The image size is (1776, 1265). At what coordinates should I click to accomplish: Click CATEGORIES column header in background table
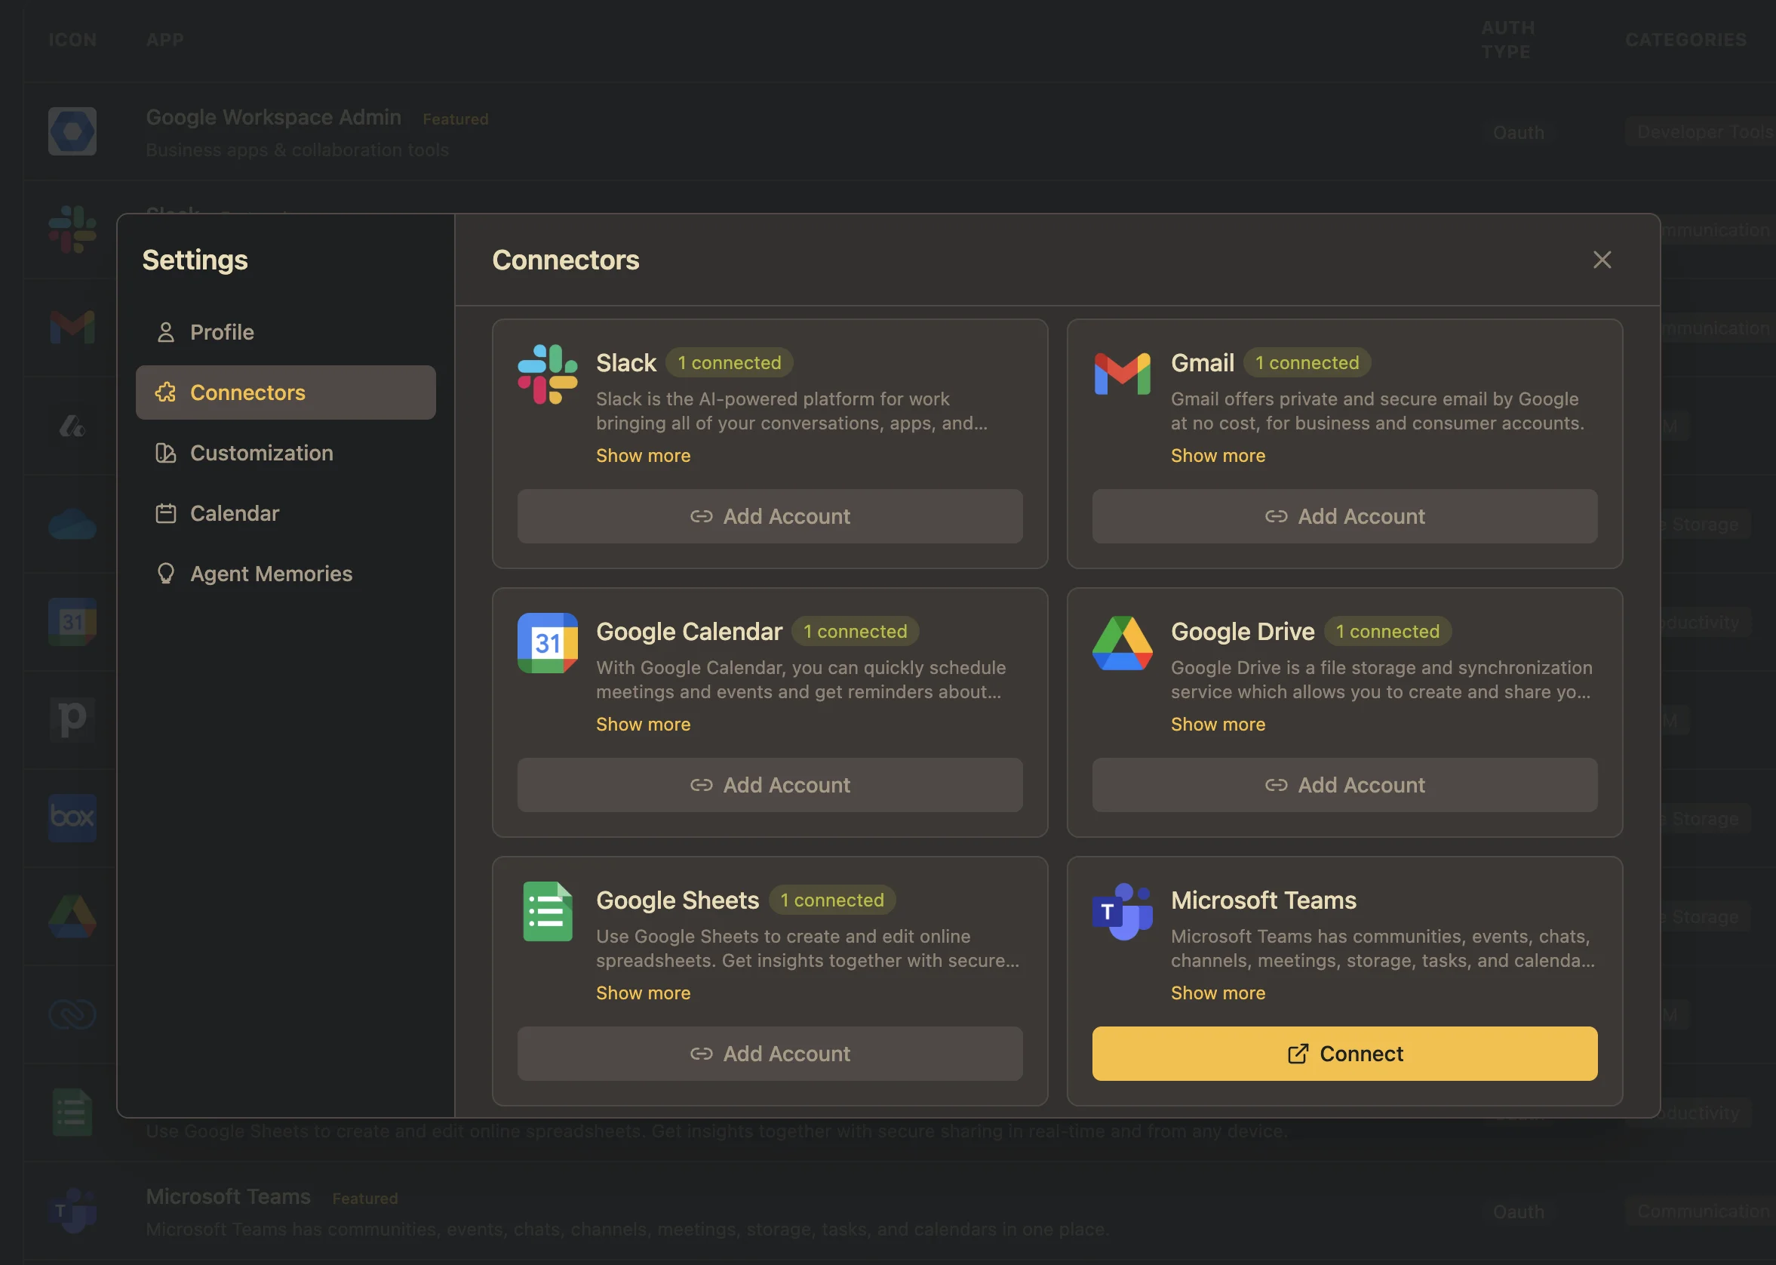click(1685, 40)
